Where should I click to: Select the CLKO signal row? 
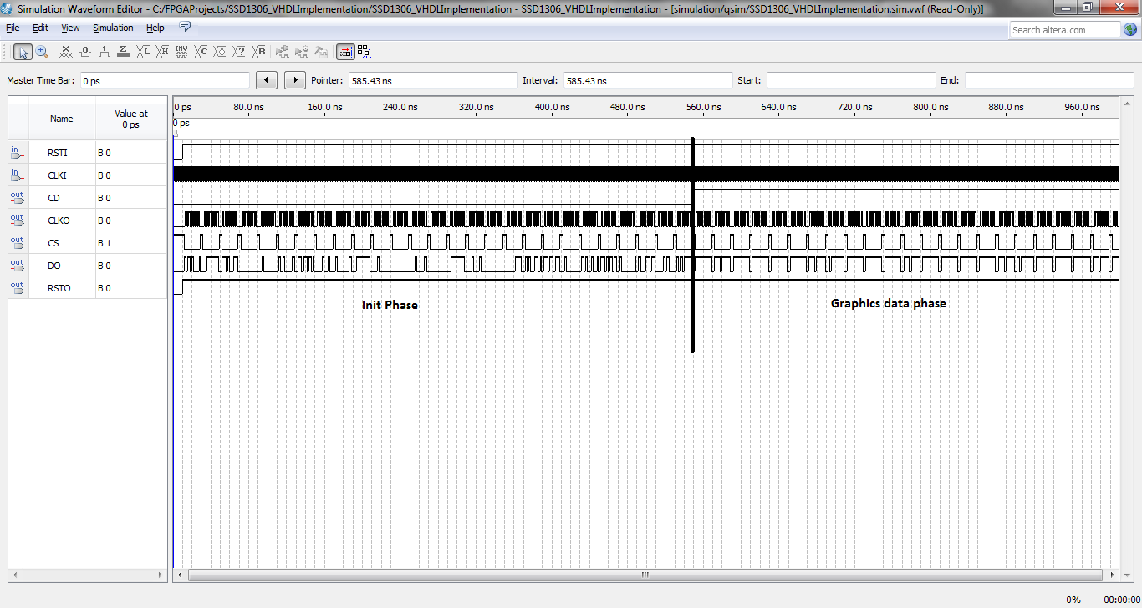pyautogui.click(x=59, y=220)
